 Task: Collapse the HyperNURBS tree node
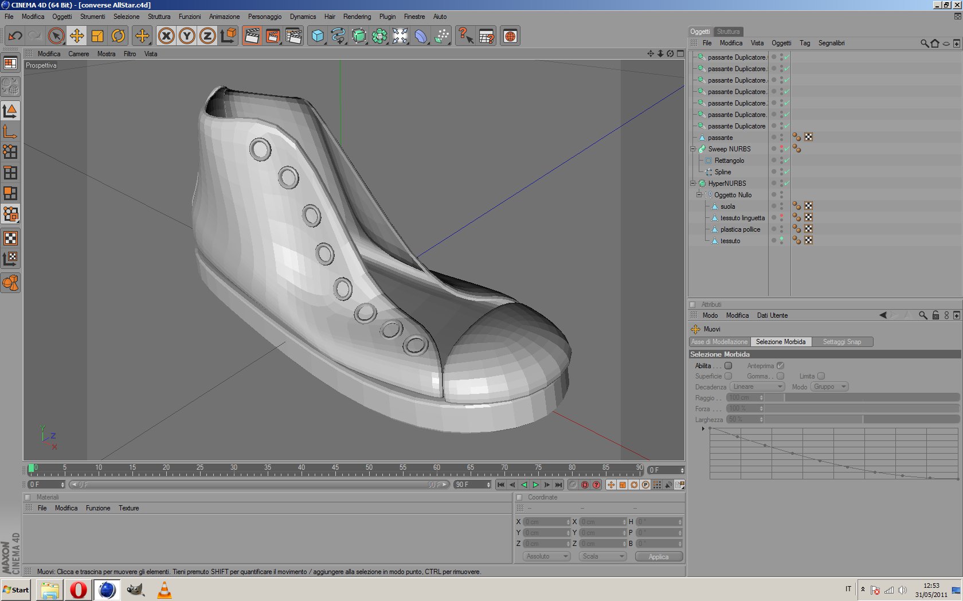click(x=692, y=184)
